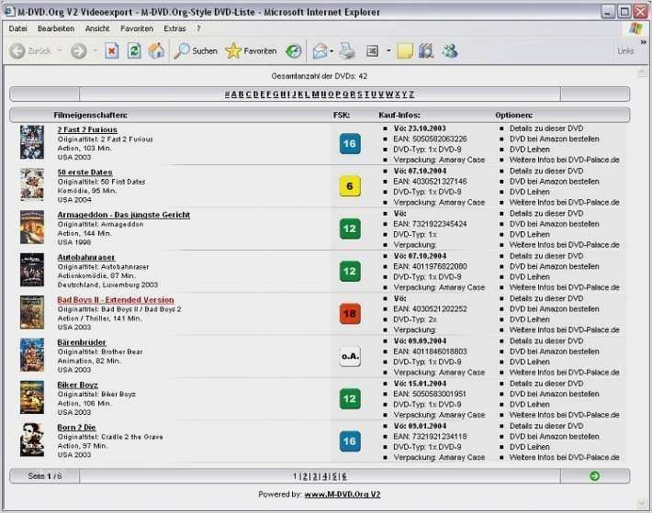Click the o.A. rating badge for Bärenbrüder
The height and width of the screenshot is (513, 652).
(x=350, y=356)
